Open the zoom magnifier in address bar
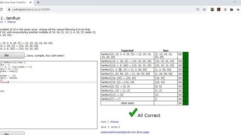Image resolution: width=241 pixels, height=135 pixels. [198, 9]
